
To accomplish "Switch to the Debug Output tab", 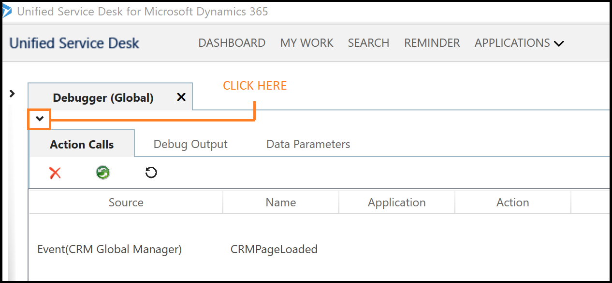I will (x=190, y=143).
